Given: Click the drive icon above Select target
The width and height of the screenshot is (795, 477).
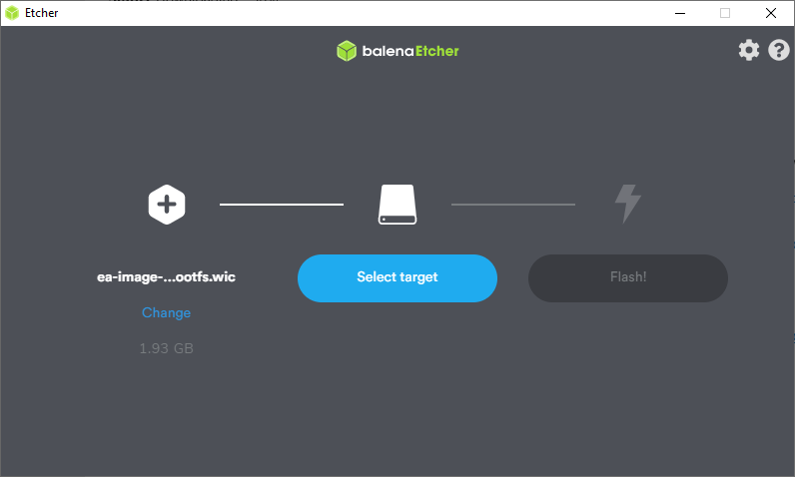Looking at the screenshot, I should click(x=397, y=205).
